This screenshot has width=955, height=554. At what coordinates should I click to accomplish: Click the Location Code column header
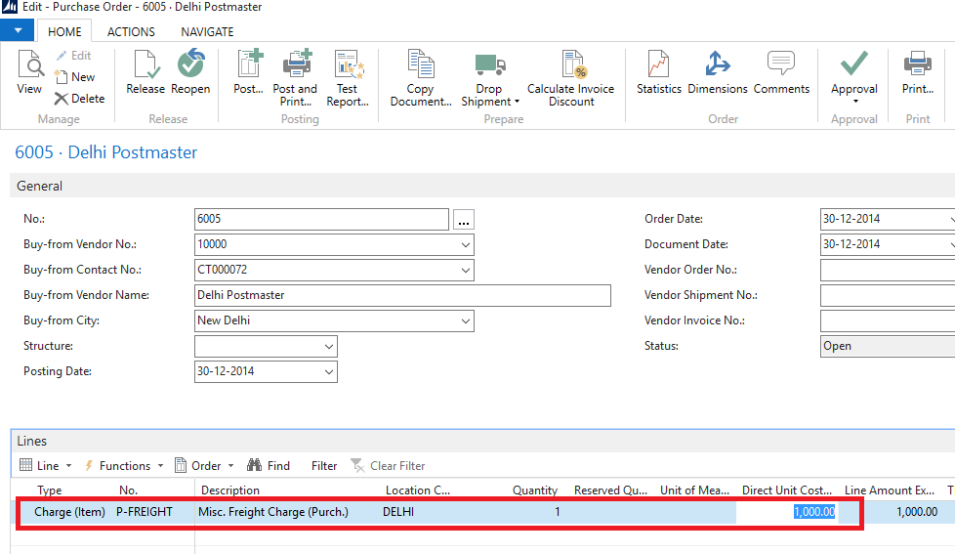(418, 490)
